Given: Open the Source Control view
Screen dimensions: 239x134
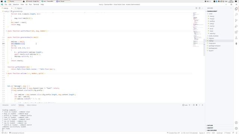Looking at the screenshot, I should 236,20.
